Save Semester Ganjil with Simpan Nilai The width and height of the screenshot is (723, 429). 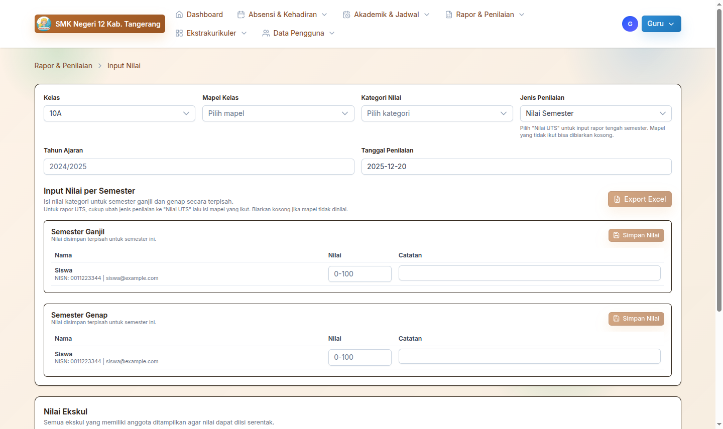pos(636,235)
